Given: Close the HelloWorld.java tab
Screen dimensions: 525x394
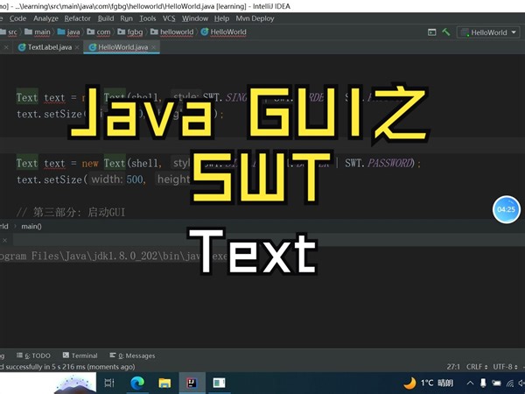Looking at the screenshot, I should 153,47.
